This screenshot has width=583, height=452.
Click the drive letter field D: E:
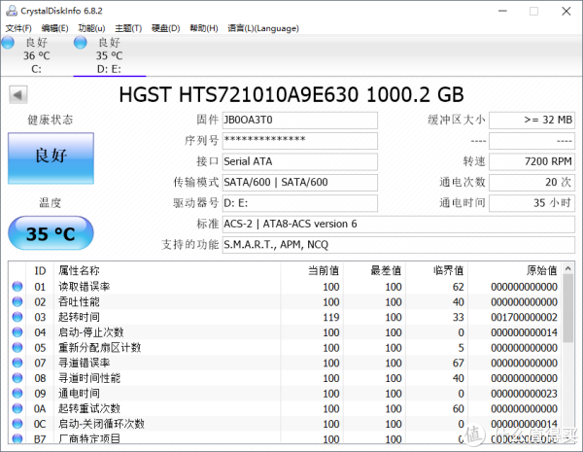pyautogui.click(x=299, y=203)
